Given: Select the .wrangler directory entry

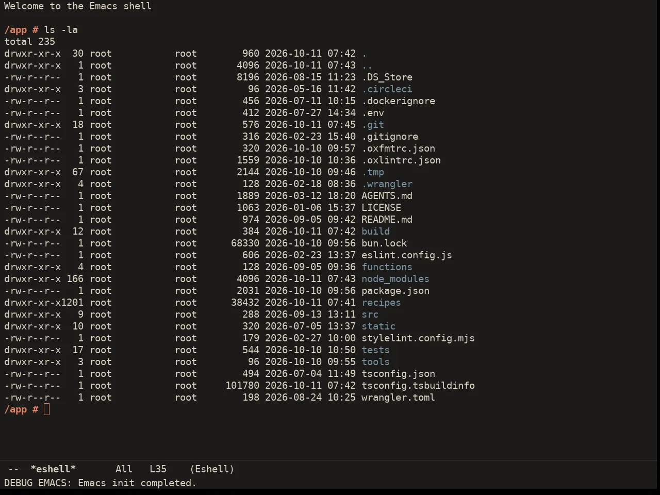Looking at the screenshot, I should (387, 184).
